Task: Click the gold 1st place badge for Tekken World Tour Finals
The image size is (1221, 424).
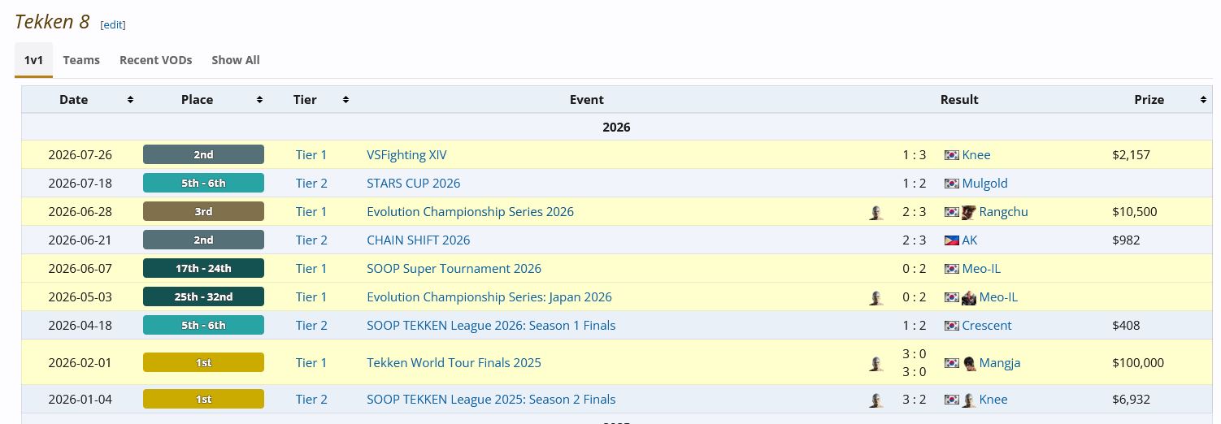Action: click(x=203, y=362)
